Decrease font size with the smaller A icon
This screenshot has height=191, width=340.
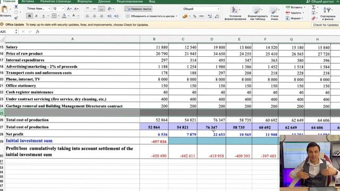coord(76,8)
